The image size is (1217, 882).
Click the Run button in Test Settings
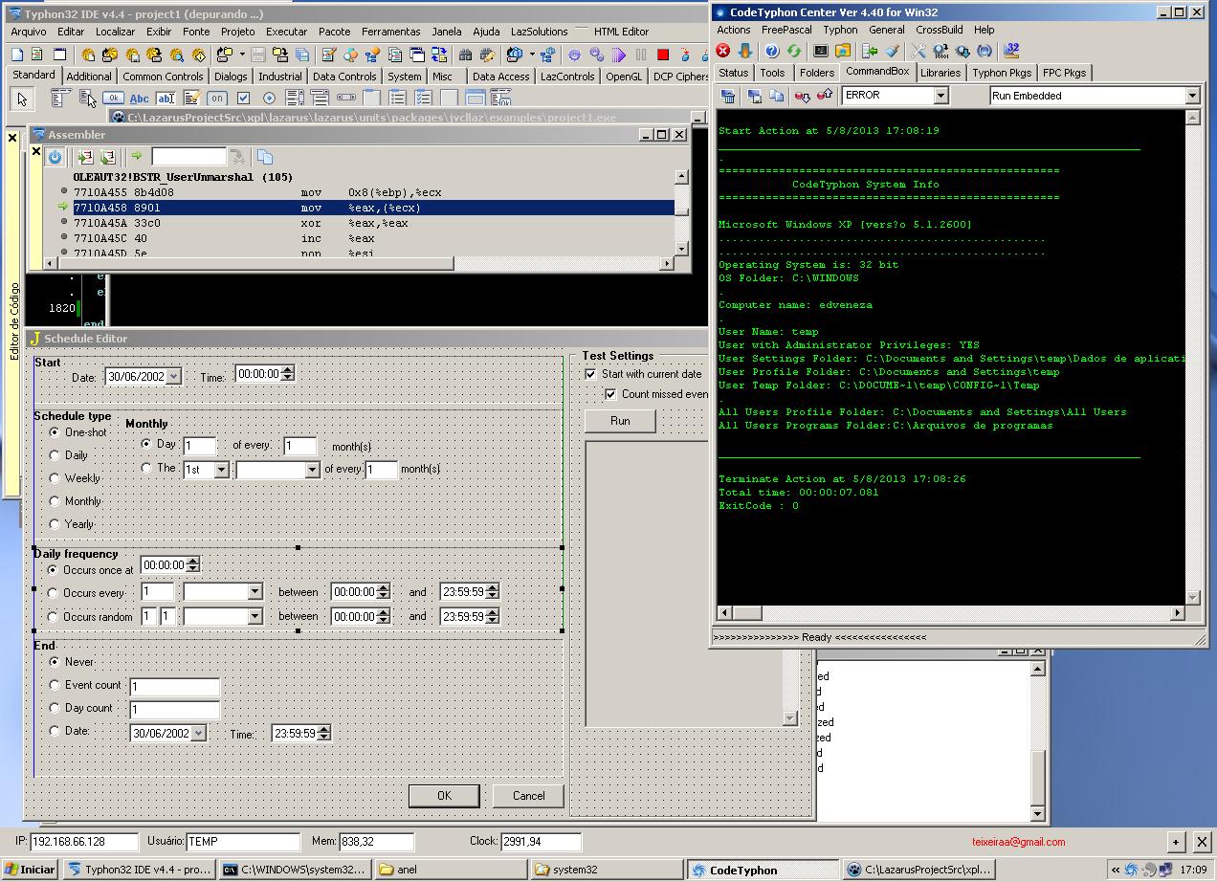(x=620, y=421)
